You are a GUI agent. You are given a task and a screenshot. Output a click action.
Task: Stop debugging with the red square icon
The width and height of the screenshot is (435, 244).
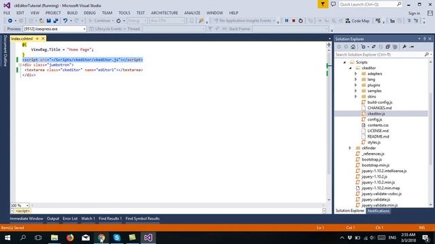coord(294,21)
